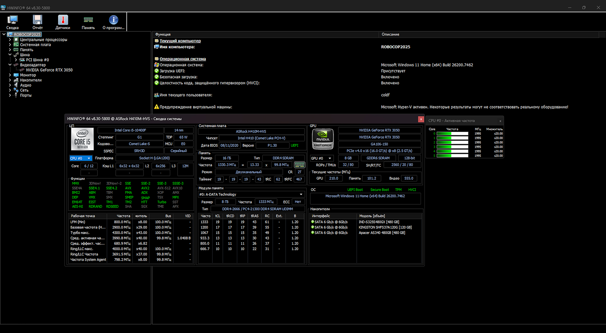606x333 pixels.
Task: Open the GPU #0 selector dropdown
Action: tap(321, 159)
